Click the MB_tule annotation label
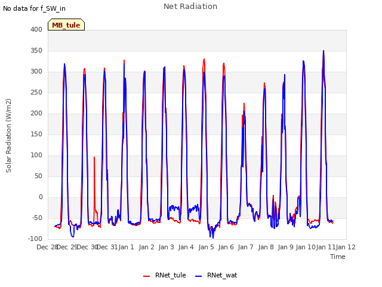Screen dimensions: 382x287 click(x=66, y=25)
